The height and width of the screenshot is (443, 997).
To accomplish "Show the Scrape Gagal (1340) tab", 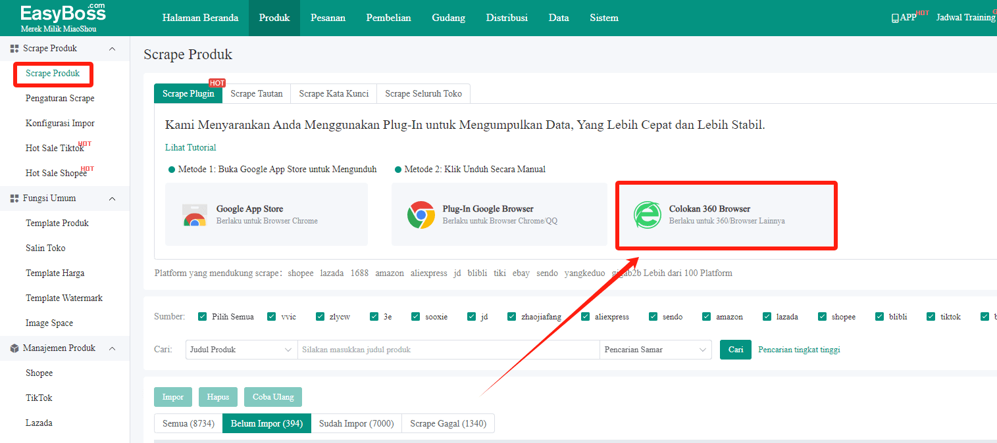I will pyautogui.click(x=448, y=424).
